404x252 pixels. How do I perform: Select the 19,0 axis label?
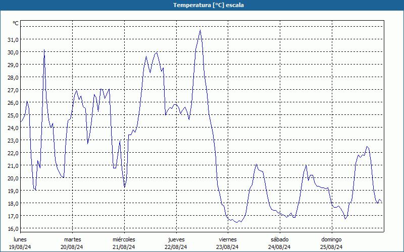click(x=13, y=191)
